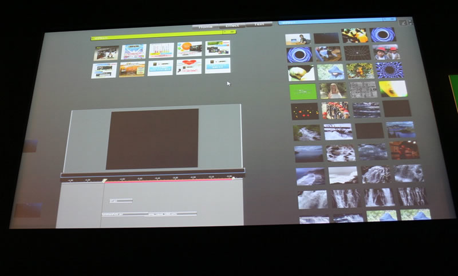
Task: Pick the child in blue hood thumbnail
Action: [x=331, y=72]
